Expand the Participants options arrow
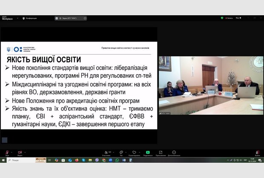This screenshot has height=178, width=264. coord(113,152)
